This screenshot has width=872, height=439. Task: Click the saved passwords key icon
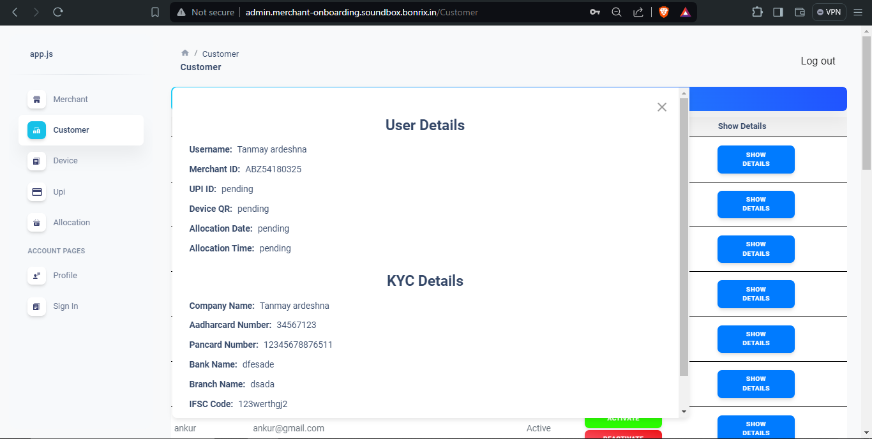594,11
